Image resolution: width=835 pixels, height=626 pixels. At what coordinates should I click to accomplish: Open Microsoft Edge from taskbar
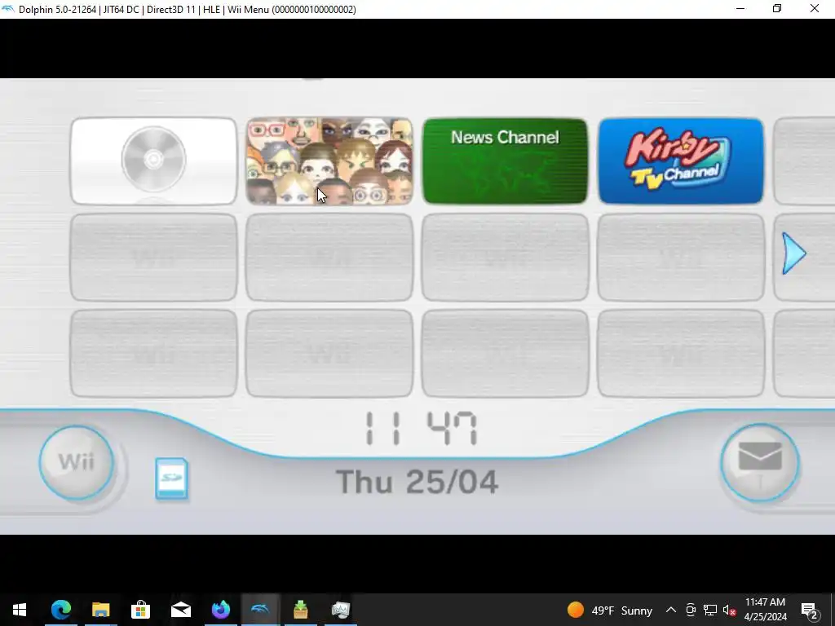click(x=60, y=610)
